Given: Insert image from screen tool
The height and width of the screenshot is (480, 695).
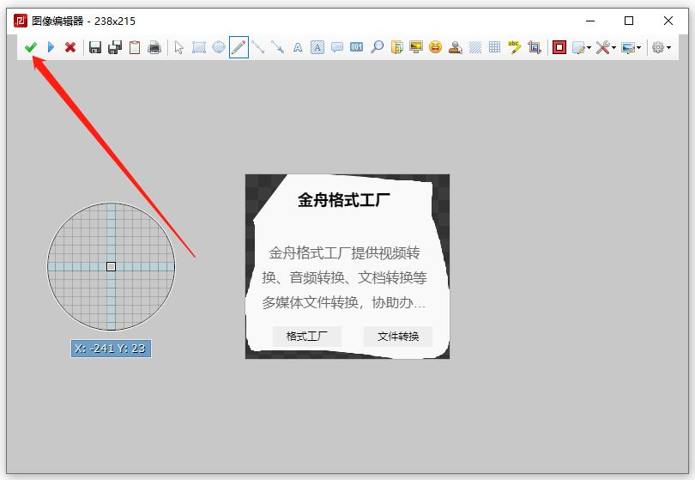Looking at the screenshot, I should (416, 47).
